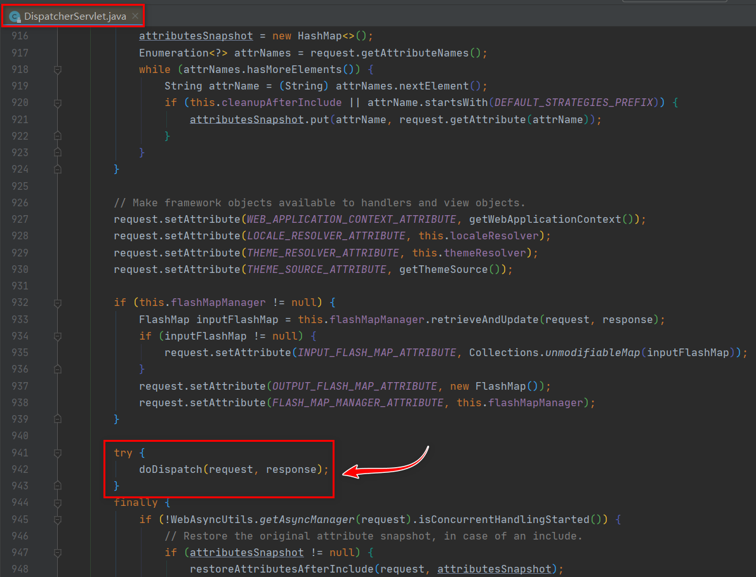Click cleanupAfterInclude field reference
This screenshot has height=577, width=756.
(x=282, y=103)
